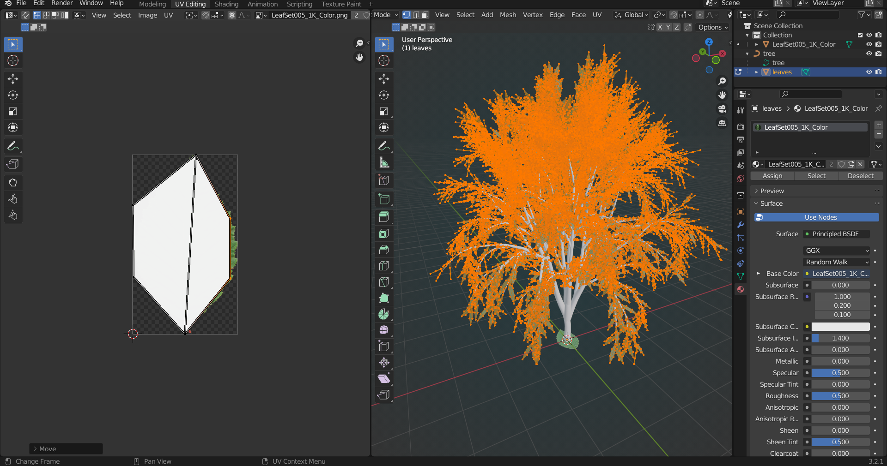The height and width of the screenshot is (466, 887).
Task: Click the Deselect material button
Action: point(860,176)
